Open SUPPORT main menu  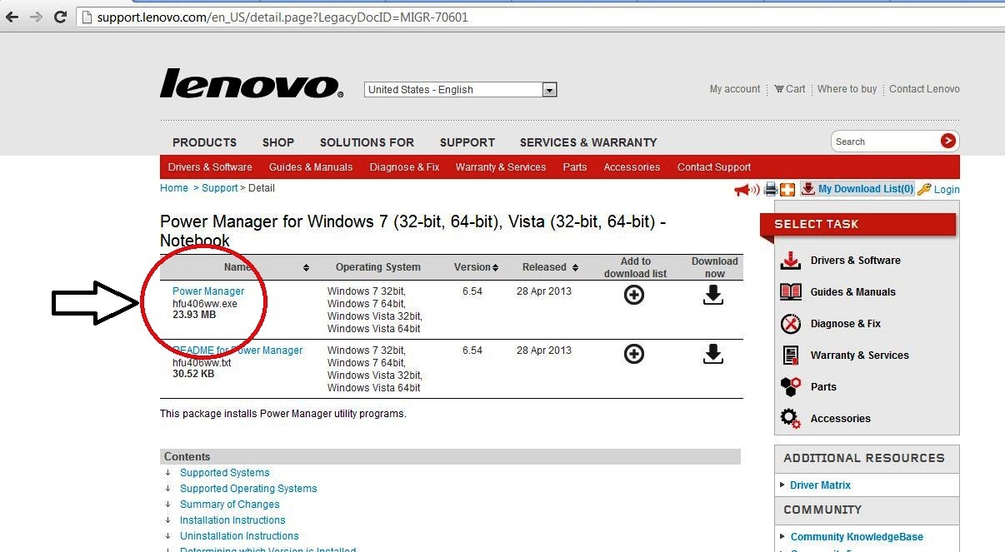[467, 142]
